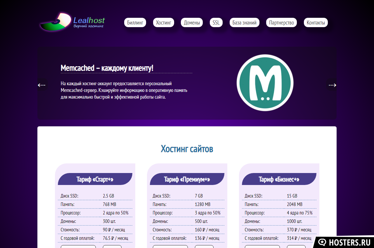Advance slider with right arrow
The image size is (374, 248).
(x=332, y=85)
